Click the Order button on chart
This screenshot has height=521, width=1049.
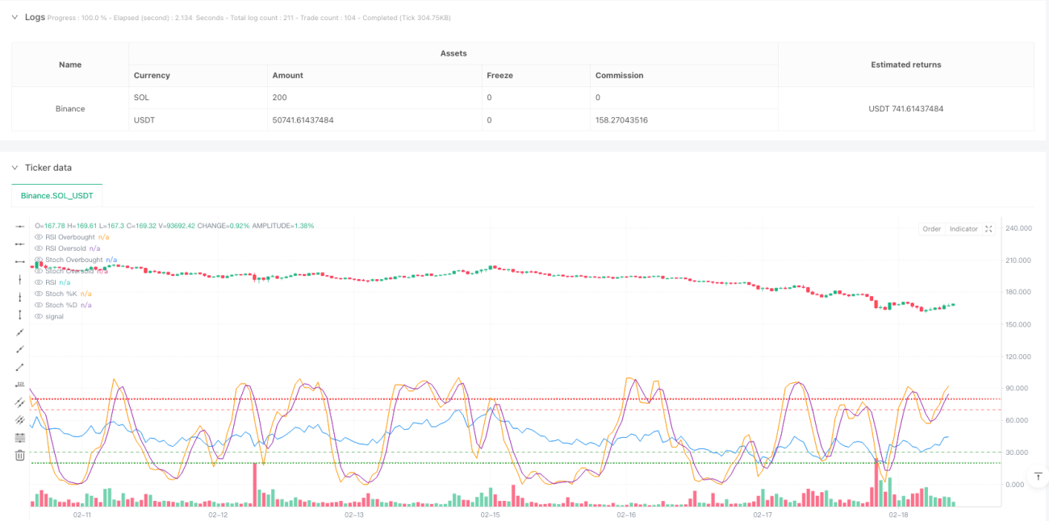pyautogui.click(x=932, y=229)
